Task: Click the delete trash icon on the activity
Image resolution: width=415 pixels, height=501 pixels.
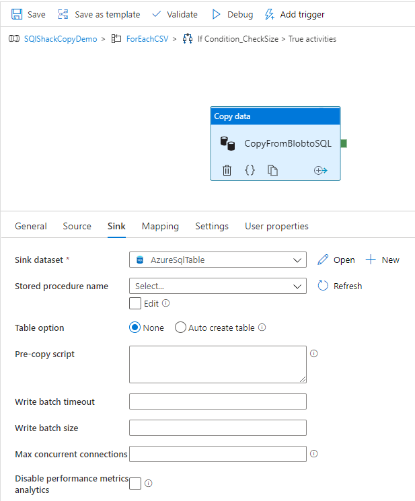Action: pos(227,171)
